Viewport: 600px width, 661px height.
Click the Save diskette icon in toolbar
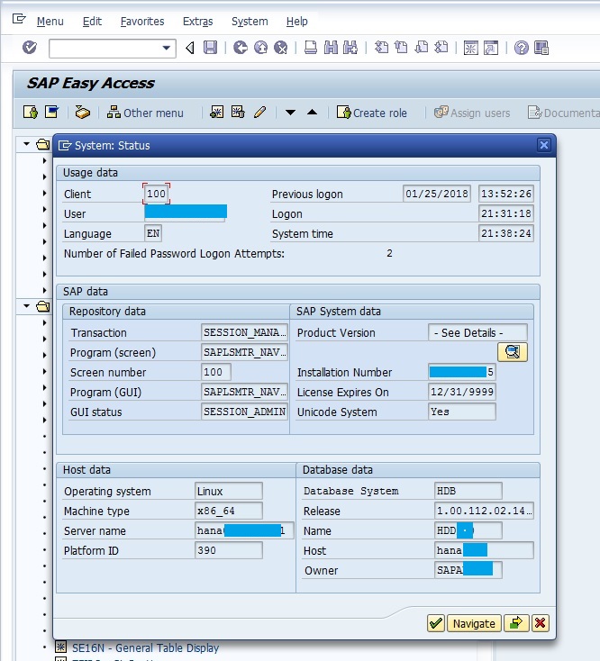210,48
